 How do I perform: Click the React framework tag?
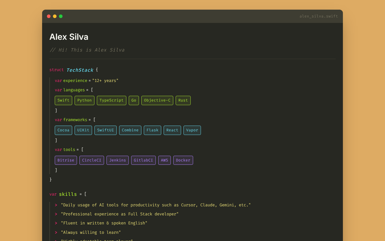point(172,130)
